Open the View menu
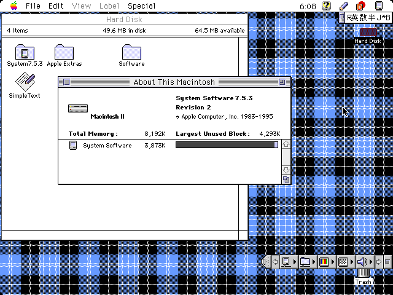This screenshot has width=393, height=295. coord(82,6)
